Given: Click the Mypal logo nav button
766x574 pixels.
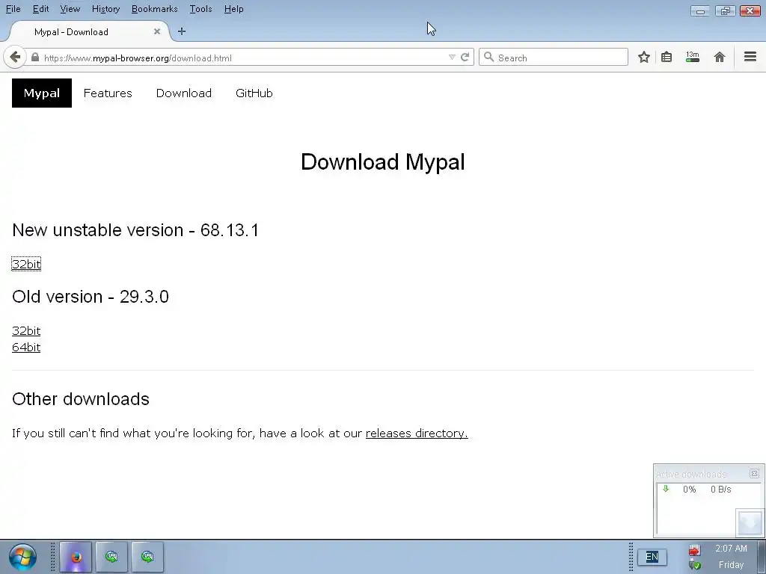Looking at the screenshot, I should tap(42, 93).
